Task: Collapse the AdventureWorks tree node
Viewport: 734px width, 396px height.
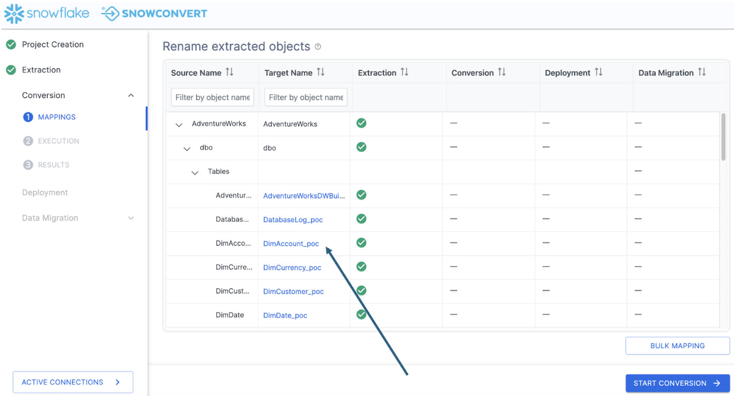Action: [x=179, y=124]
